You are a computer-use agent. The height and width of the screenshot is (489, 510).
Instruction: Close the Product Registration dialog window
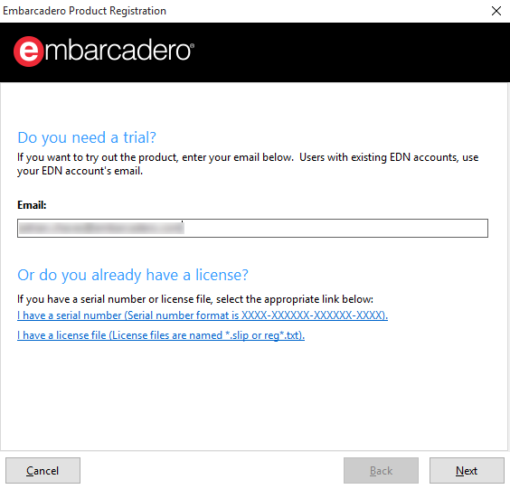point(496,11)
